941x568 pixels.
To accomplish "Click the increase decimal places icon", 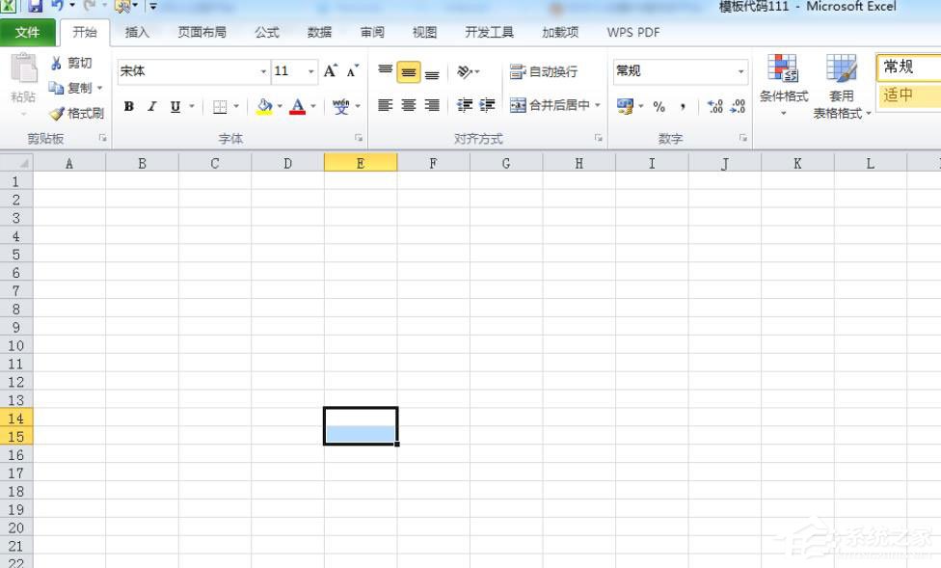I will click(x=714, y=106).
